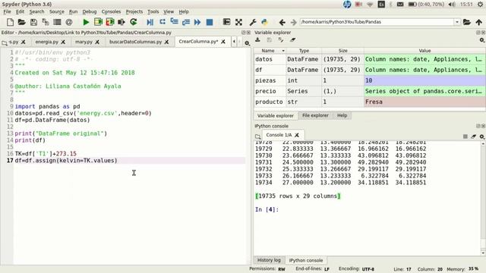The height and width of the screenshot is (273, 486).
Task: Browse a working directory folder icon
Action: (467, 22)
